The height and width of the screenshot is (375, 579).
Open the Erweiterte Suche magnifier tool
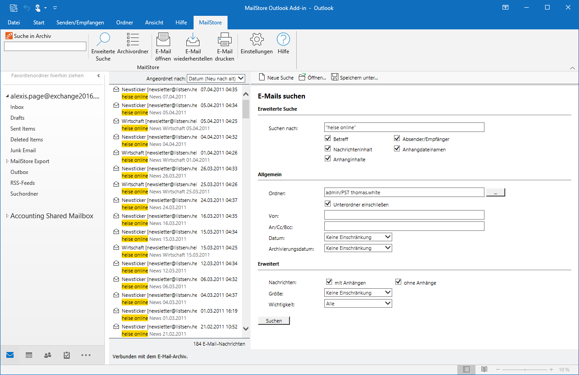coord(103,40)
